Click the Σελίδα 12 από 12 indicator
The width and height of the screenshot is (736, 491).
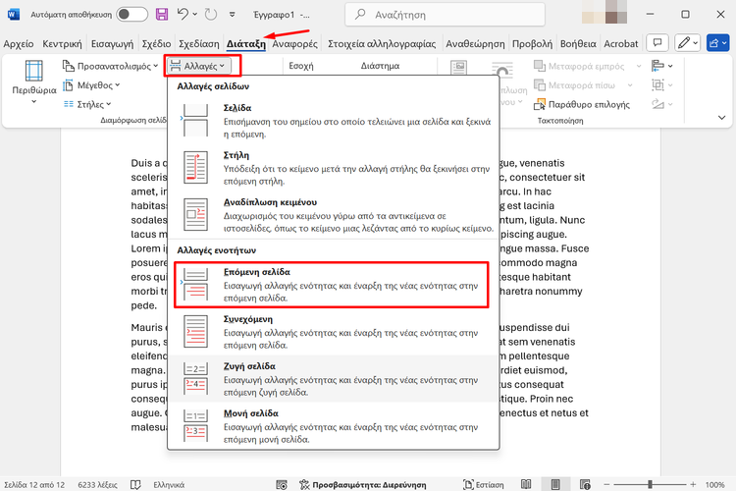click(34, 484)
